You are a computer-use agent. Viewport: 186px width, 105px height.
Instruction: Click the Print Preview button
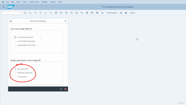point(112,13)
